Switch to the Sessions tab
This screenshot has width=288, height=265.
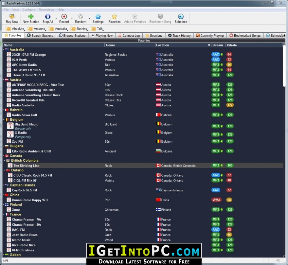(154, 35)
